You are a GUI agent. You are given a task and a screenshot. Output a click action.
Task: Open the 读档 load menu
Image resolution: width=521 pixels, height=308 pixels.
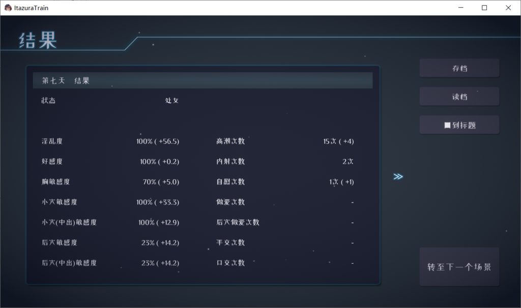click(x=459, y=97)
